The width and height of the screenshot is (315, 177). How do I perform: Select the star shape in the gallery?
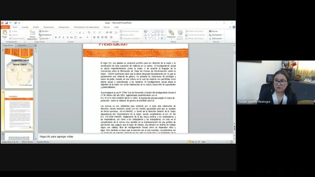pos(162,38)
